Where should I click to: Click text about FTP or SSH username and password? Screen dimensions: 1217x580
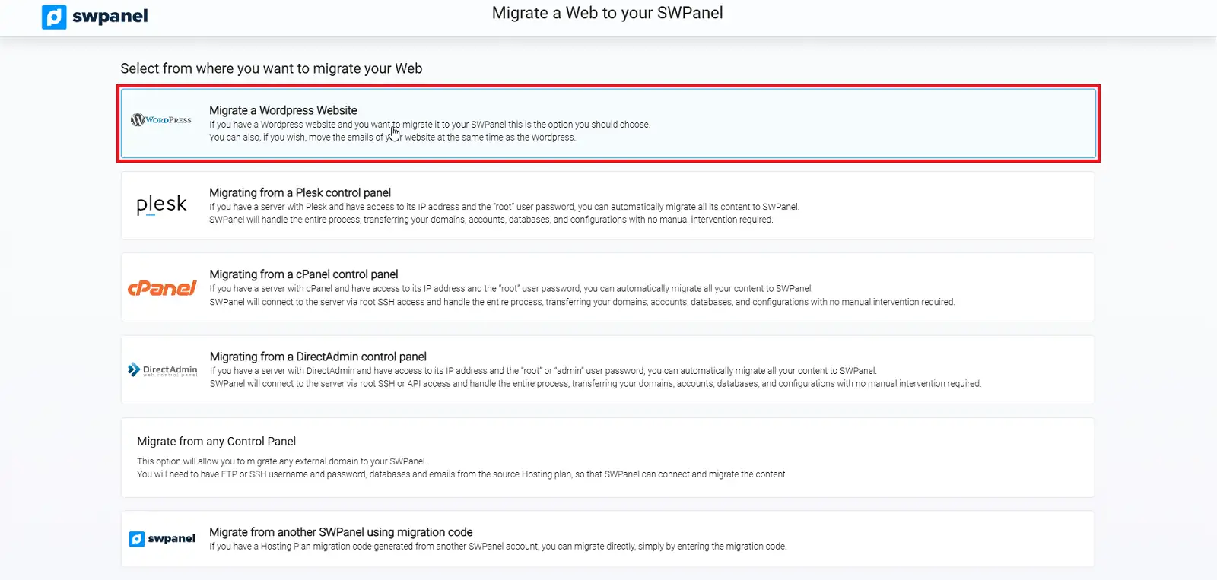pyautogui.click(x=462, y=474)
